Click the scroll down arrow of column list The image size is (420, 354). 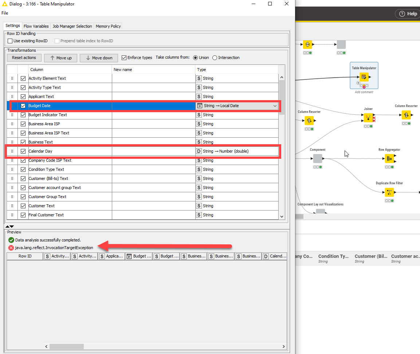pyautogui.click(x=282, y=216)
